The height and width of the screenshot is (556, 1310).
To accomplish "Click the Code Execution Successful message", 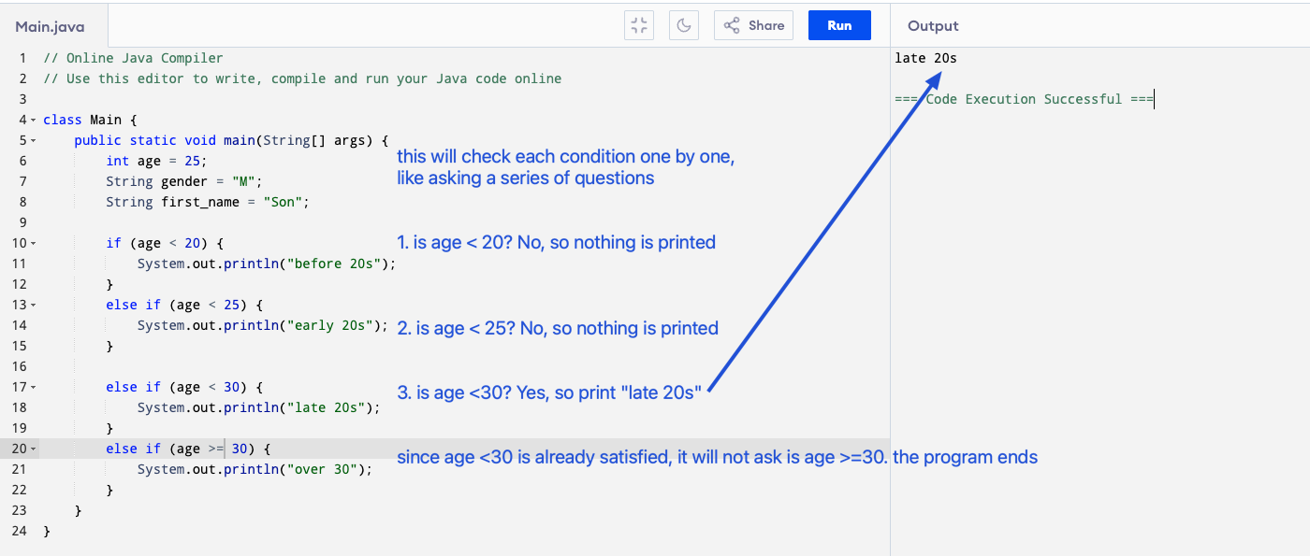I will click(1024, 99).
